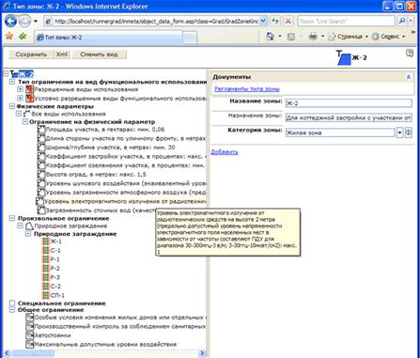Collapse Общее ограничение section
The height and width of the screenshot is (358, 420).
pyautogui.click(x=12, y=310)
